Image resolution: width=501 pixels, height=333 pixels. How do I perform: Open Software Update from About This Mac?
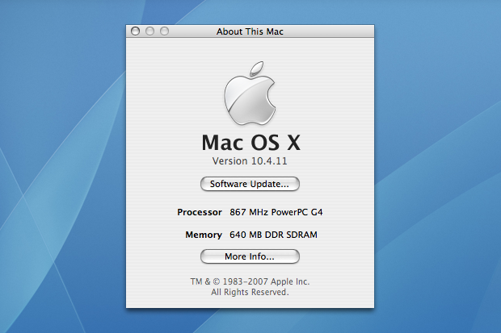(x=250, y=184)
